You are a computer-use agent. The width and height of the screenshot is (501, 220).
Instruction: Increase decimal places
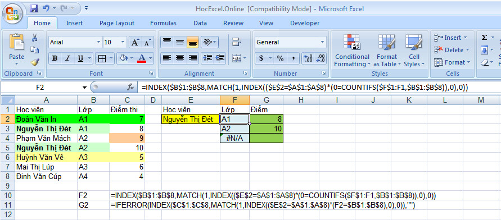click(308, 58)
